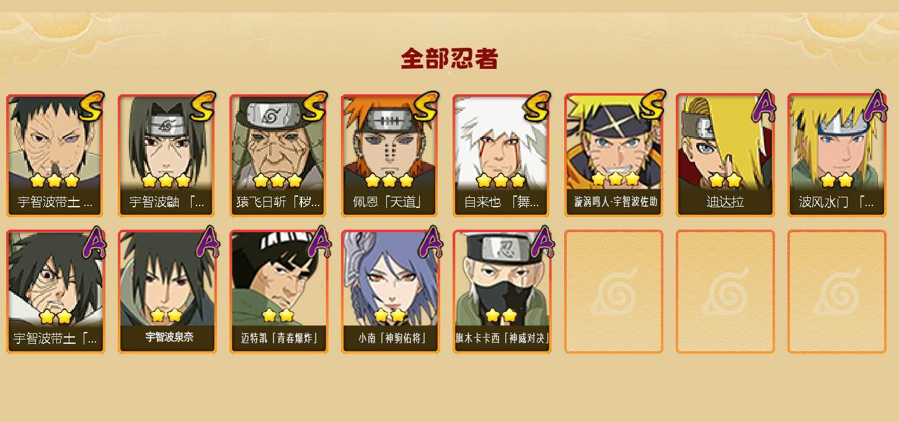Click the two stars on 小南 card
Image resolution: width=899 pixels, height=422 pixels.
coord(389,315)
